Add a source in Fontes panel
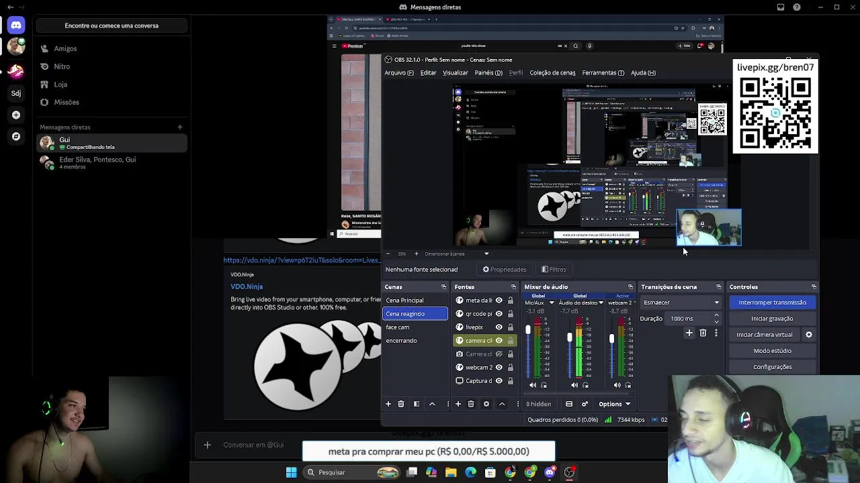The width and height of the screenshot is (860, 483). tap(458, 404)
